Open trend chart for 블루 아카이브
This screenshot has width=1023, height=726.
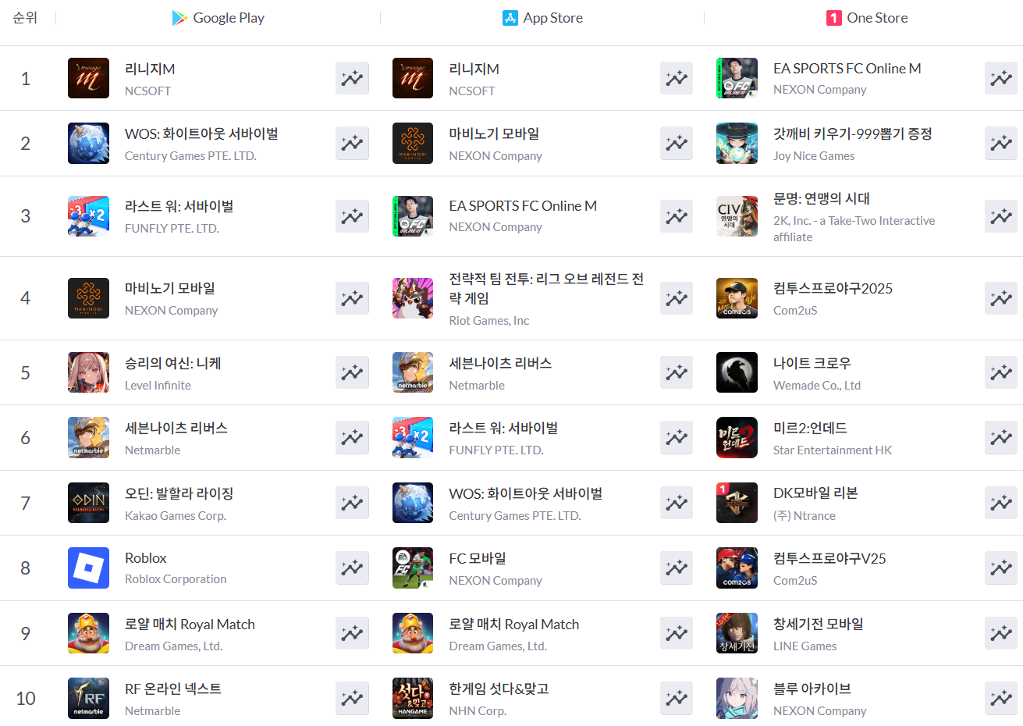pos(1001,698)
